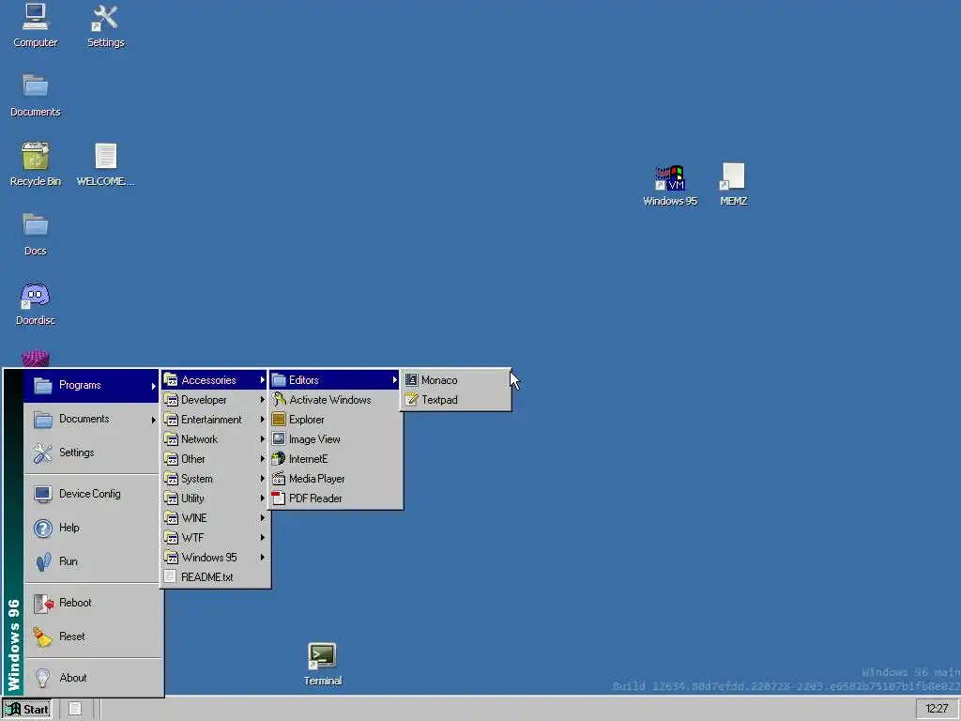
Task: Open Settings in the Start menu
Action: pyautogui.click(x=91, y=453)
